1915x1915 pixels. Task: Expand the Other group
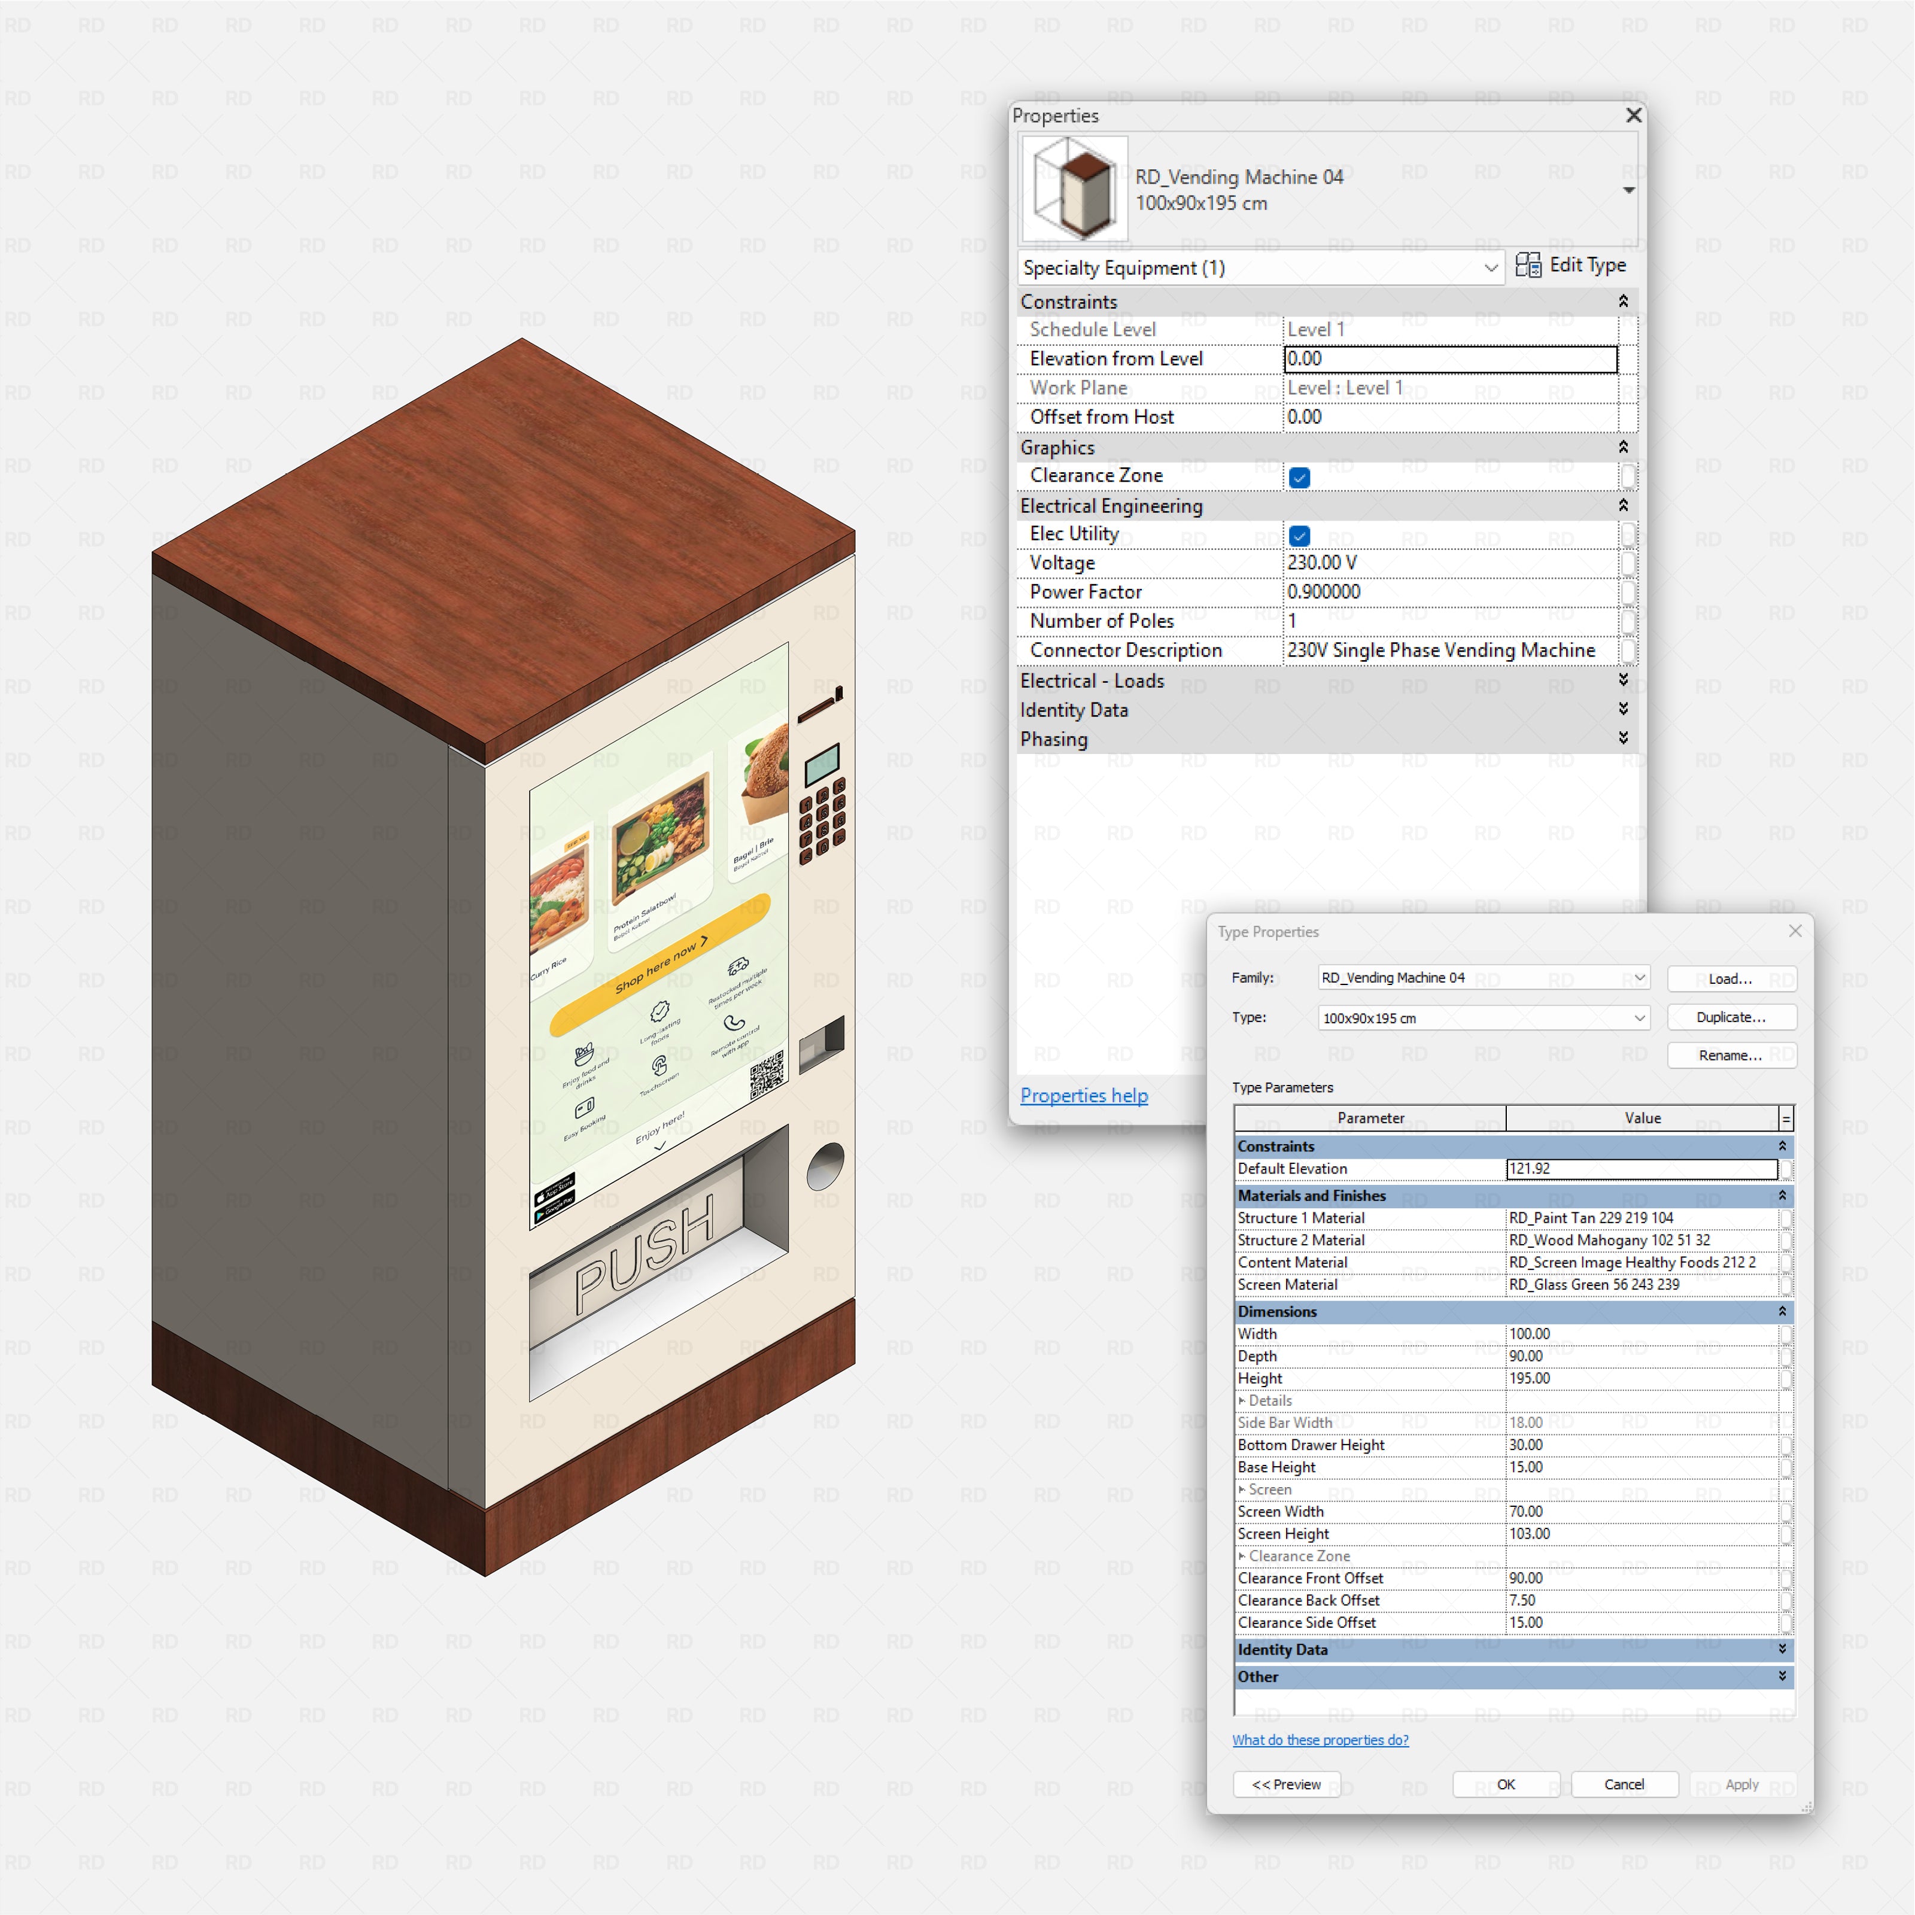coord(1782,1676)
